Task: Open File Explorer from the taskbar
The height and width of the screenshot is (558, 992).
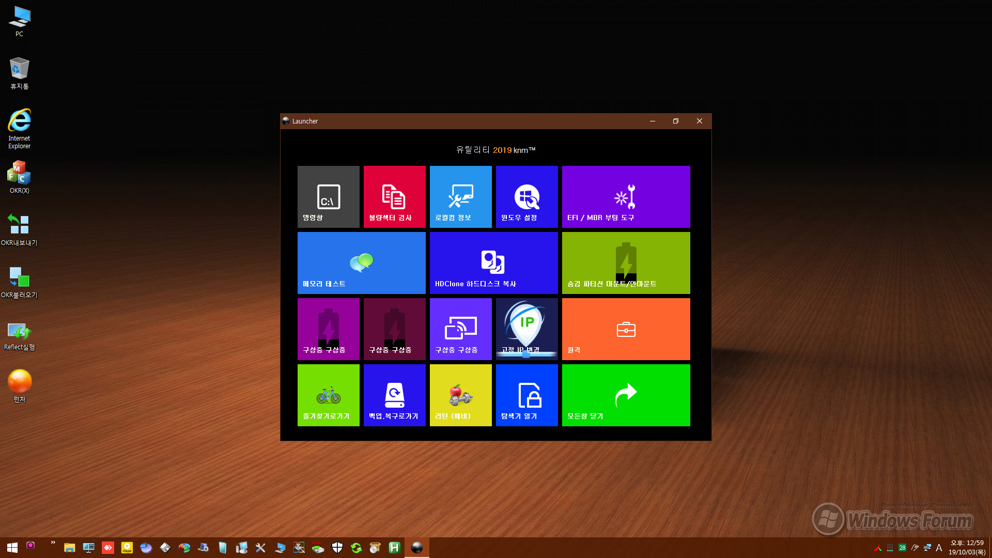Action: [x=69, y=548]
